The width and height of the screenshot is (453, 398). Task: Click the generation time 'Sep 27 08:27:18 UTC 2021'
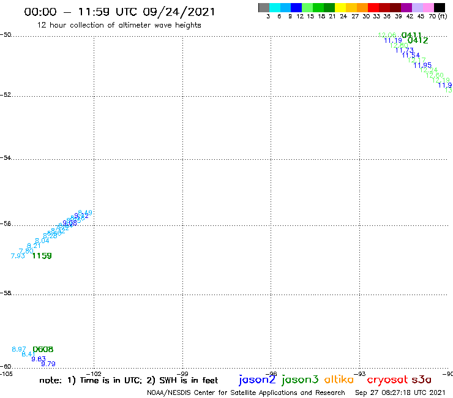point(400,393)
